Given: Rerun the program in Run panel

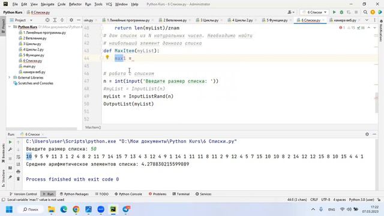Looking at the screenshot, I should (x=10, y=142).
